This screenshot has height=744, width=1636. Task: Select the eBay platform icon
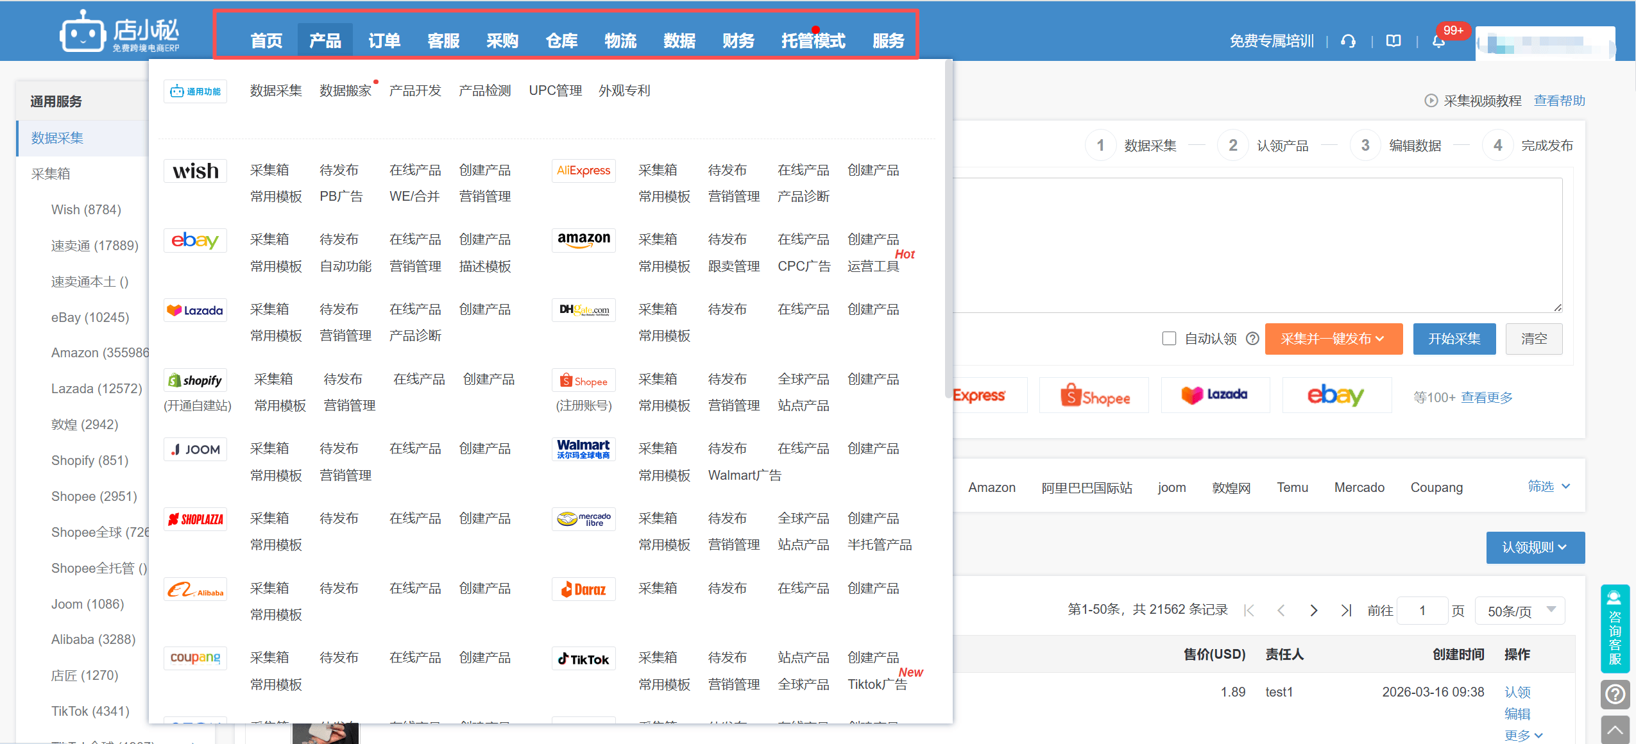click(195, 240)
